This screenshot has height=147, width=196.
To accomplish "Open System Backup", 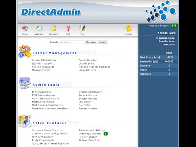I will [x=88, y=98].
